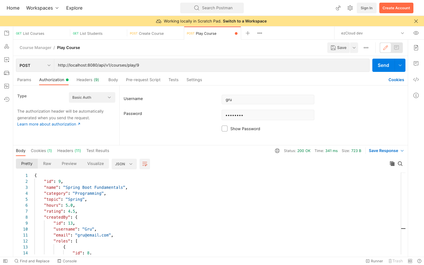
Task: Open the POST method dropdown
Action: [x=35, y=65]
